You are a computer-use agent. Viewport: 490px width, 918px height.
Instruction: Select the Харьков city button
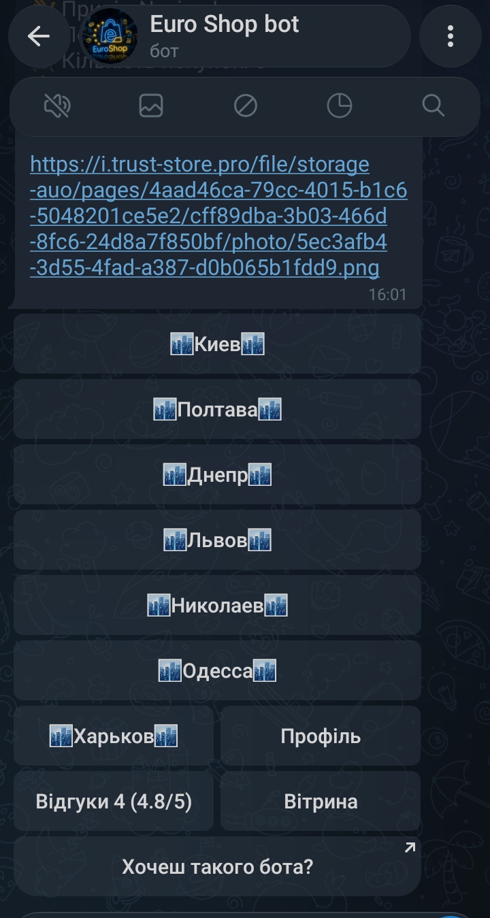tap(114, 736)
